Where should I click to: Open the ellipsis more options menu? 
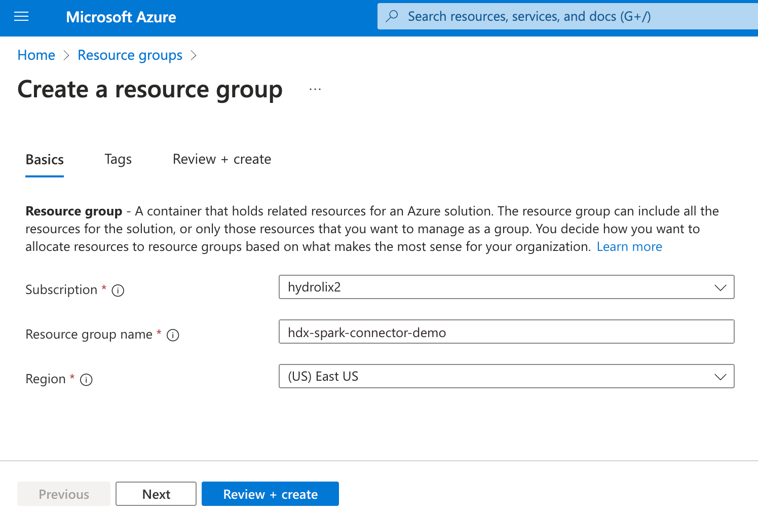tap(315, 89)
